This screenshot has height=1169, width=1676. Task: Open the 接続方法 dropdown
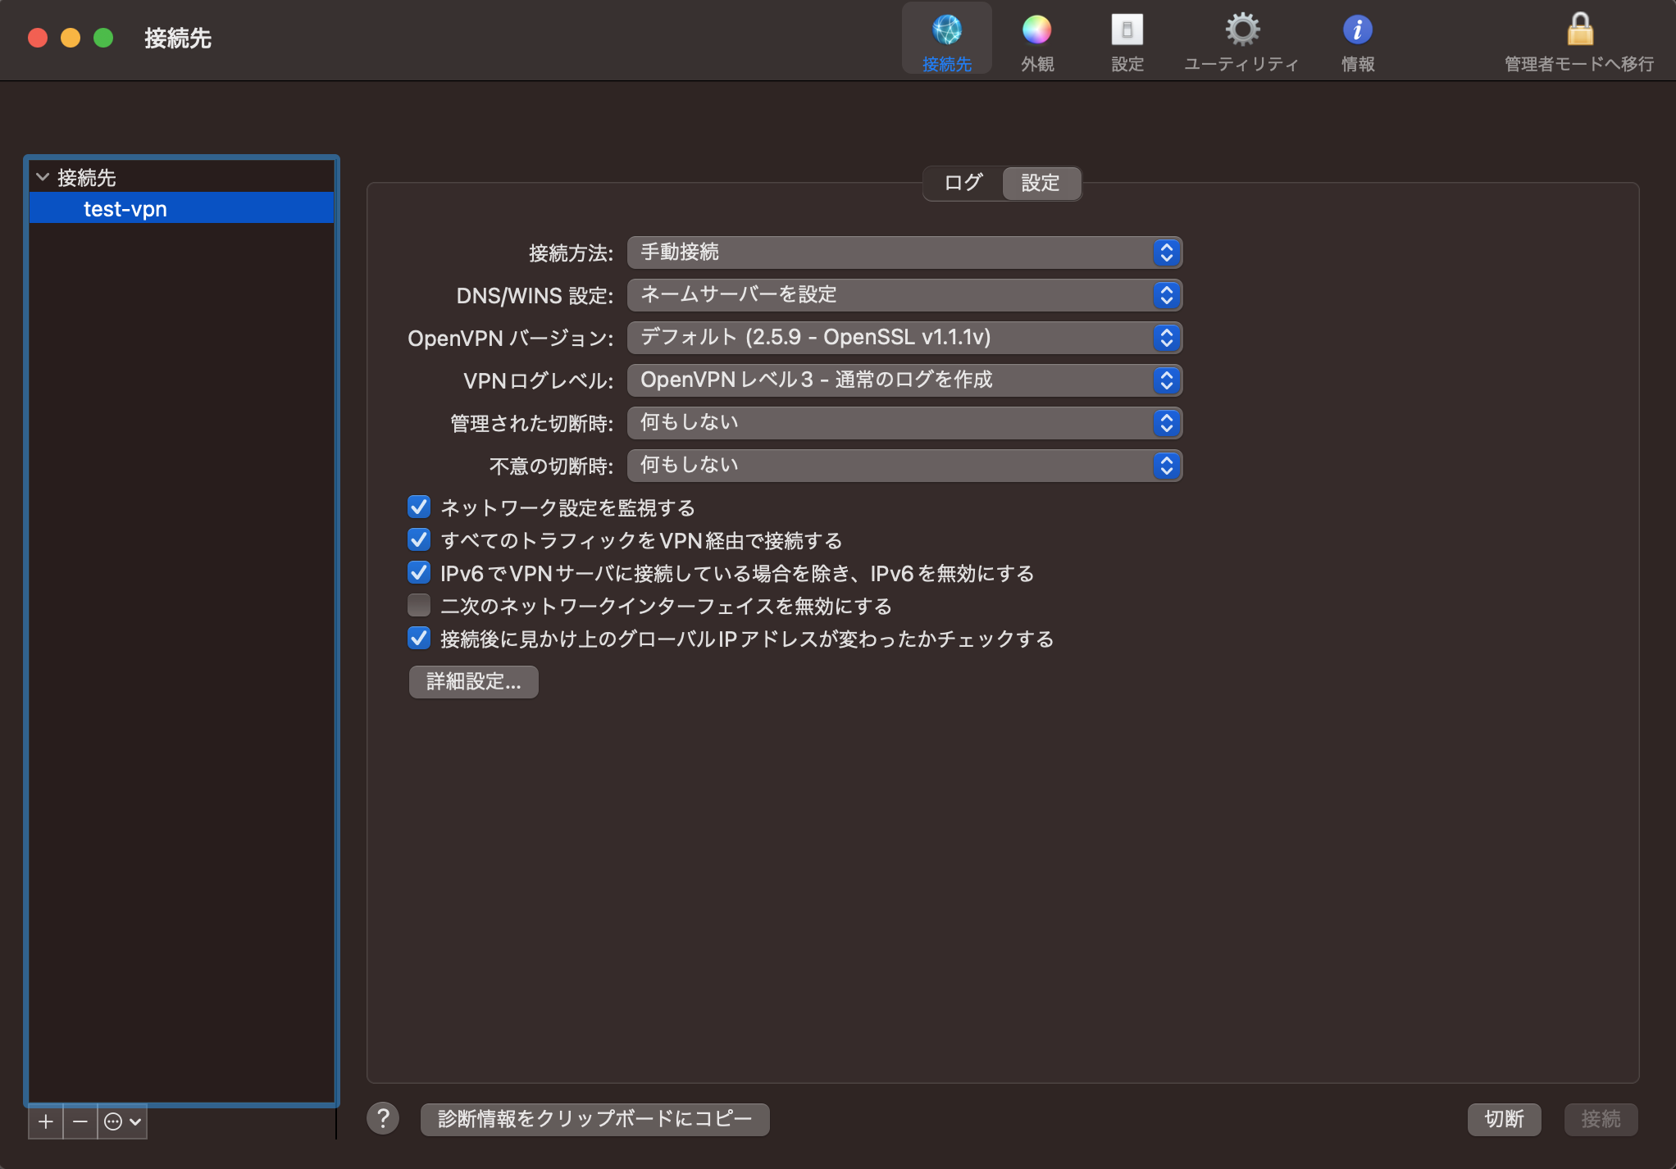click(904, 252)
